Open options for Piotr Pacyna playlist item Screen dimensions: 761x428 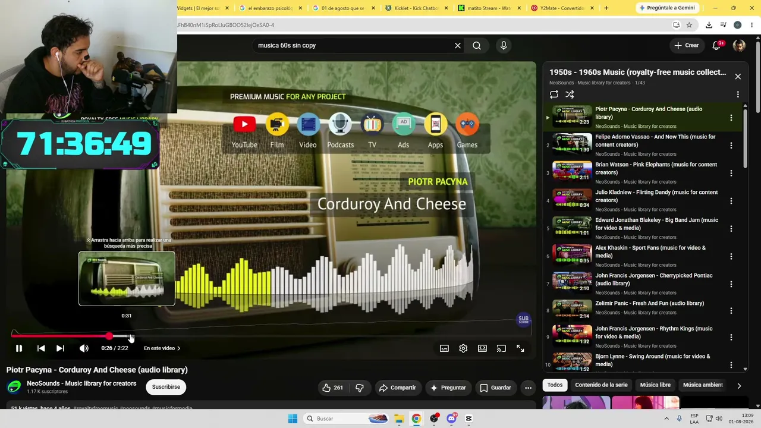[x=731, y=118]
